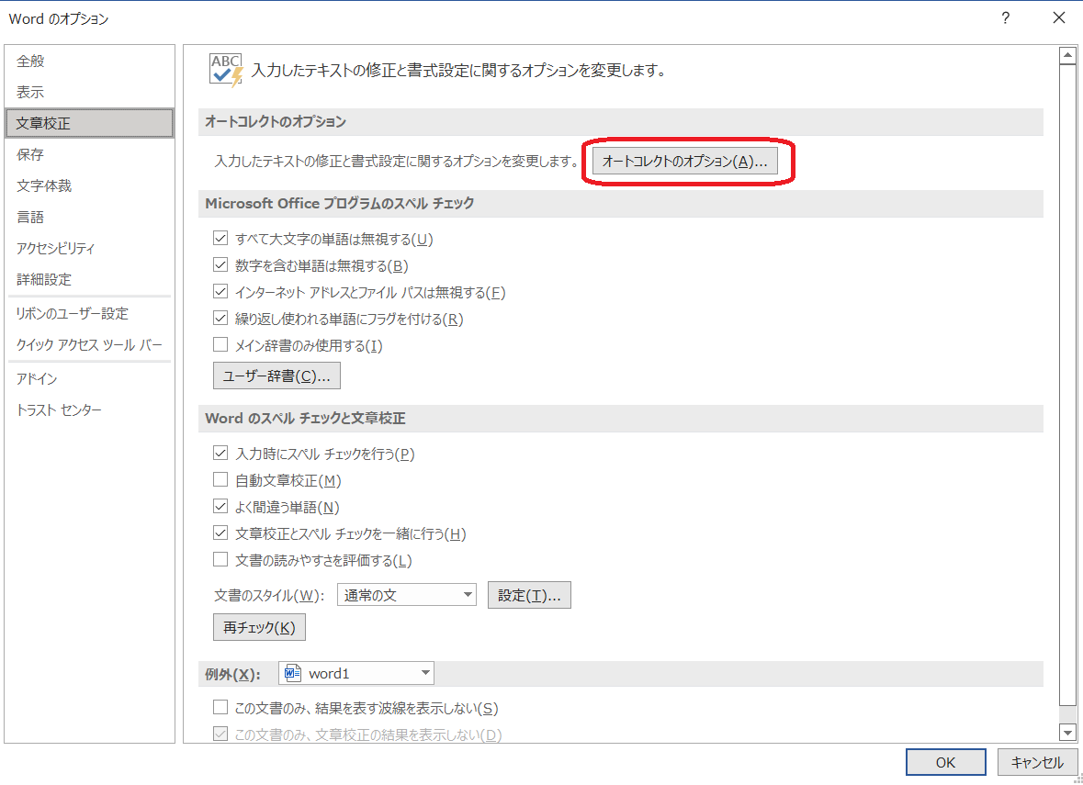Image resolution: width=1083 pixels, height=785 pixels.
Task: Open the 設定 grammar settings dialog
Action: [x=529, y=594]
